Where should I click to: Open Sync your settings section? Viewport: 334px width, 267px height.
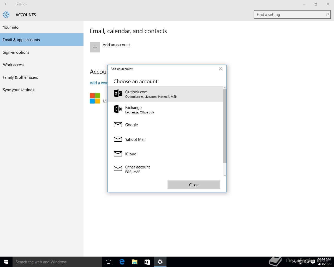click(x=42, y=90)
